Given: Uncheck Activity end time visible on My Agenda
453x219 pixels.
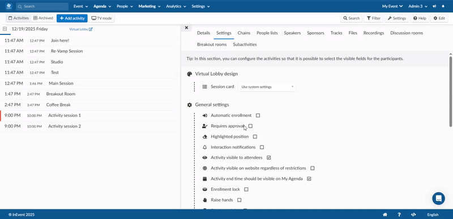Looking at the screenshot, I should (x=309, y=179).
